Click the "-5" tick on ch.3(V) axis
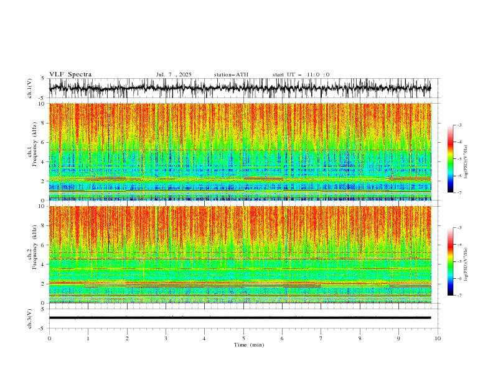Screen dimensions: 493x380 [x=42, y=328]
